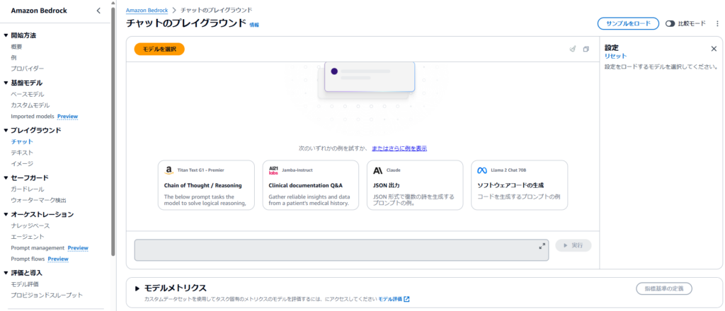Collapse the プレイグラウンド sidebar section

(x=6, y=130)
